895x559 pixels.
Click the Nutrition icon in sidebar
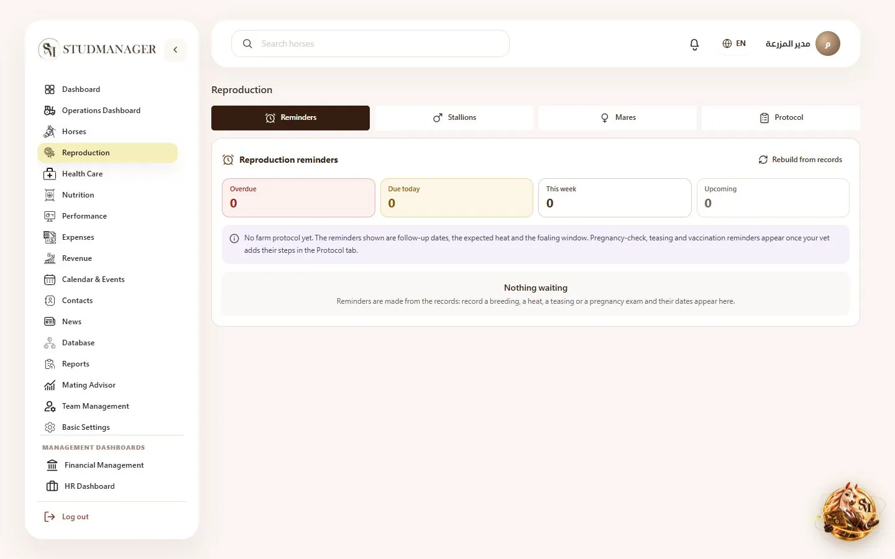[50, 195]
